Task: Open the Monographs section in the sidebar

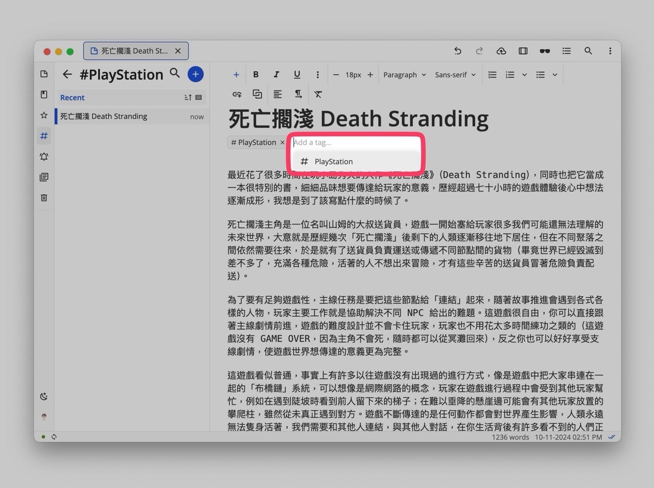Action: pos(44,177)
